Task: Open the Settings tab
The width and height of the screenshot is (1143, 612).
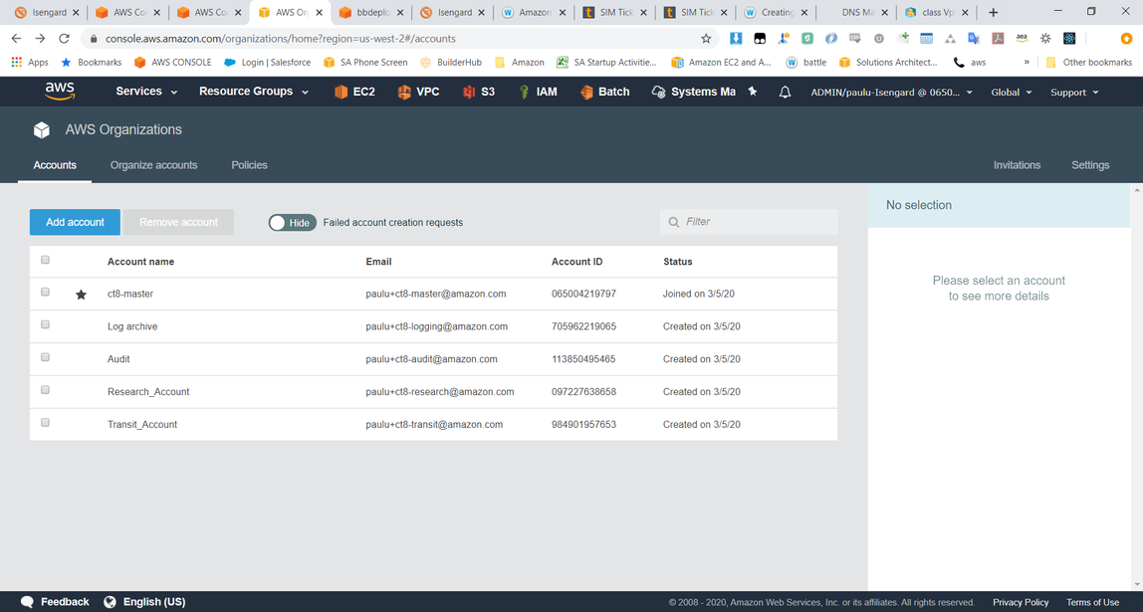Action: (1090, 165)
